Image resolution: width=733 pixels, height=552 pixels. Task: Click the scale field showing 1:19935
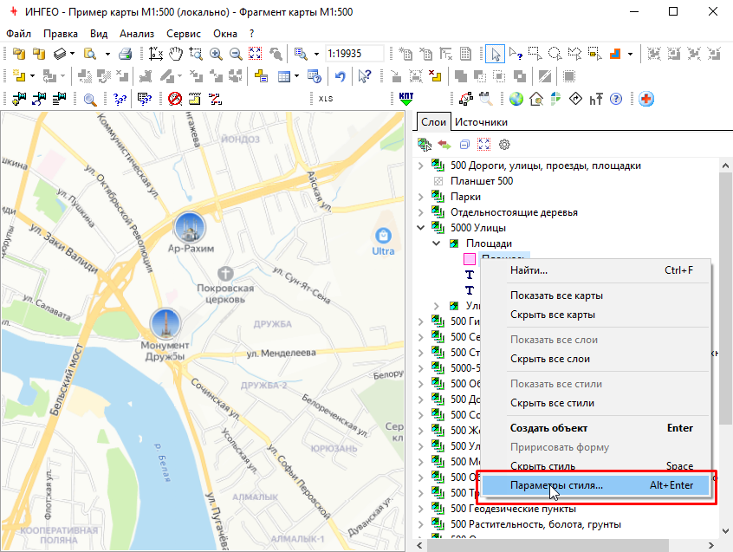point(354,54)
